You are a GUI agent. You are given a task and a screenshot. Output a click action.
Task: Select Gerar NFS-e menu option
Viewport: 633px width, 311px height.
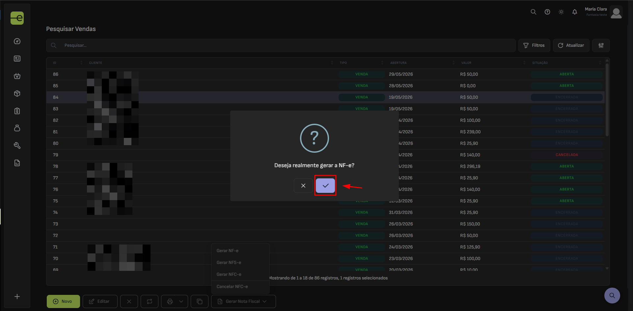240,263
